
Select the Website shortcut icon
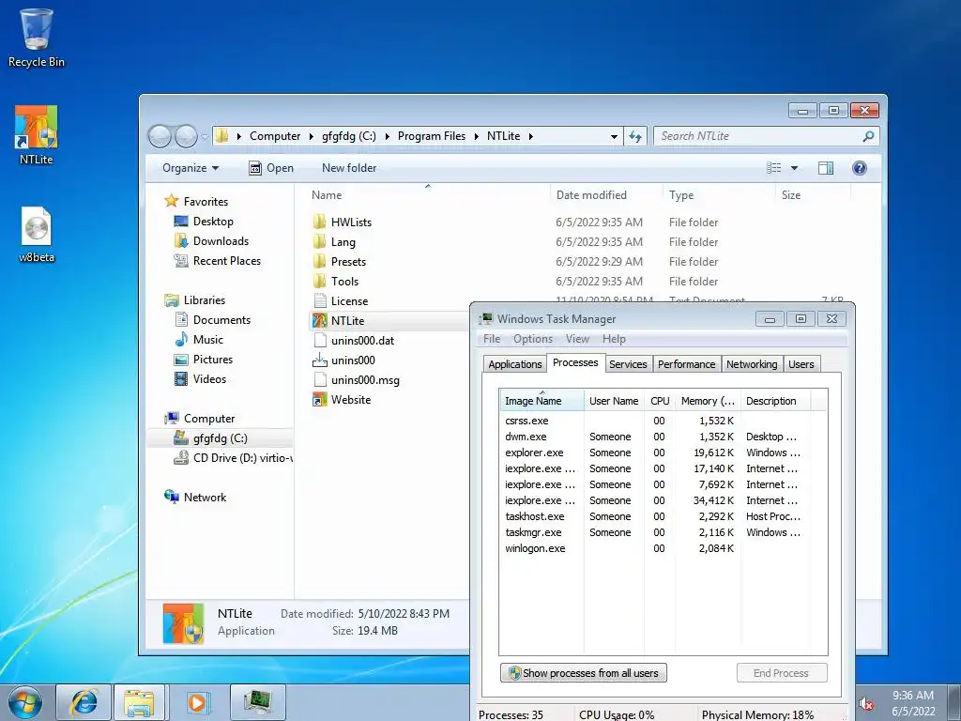(319, 400)
